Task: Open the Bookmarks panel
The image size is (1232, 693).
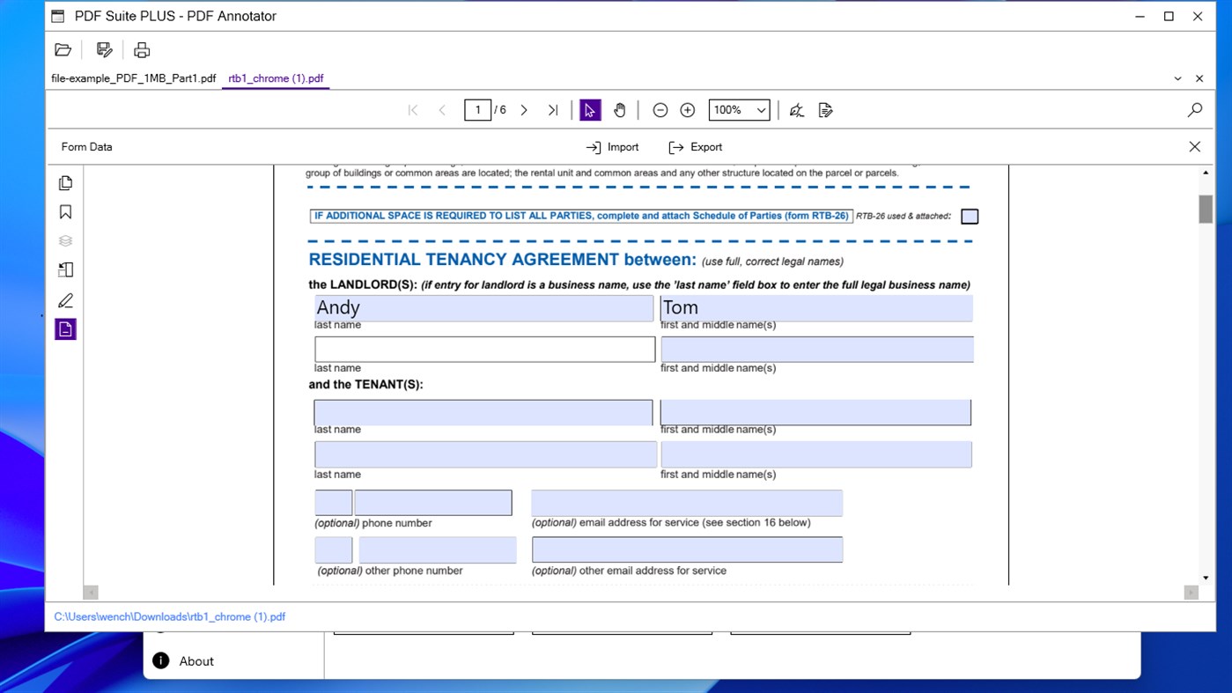Action: tap(64, 211)
